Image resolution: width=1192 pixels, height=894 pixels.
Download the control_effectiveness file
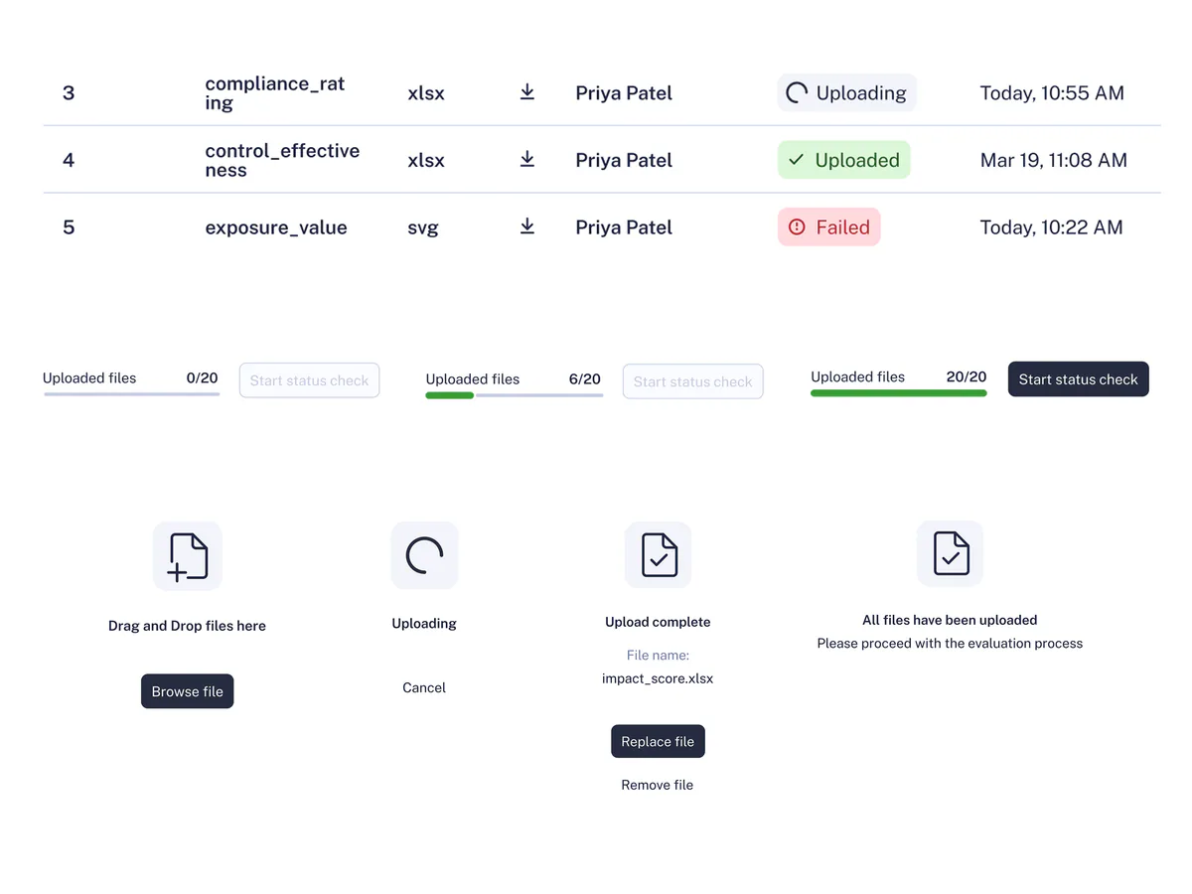527,159
